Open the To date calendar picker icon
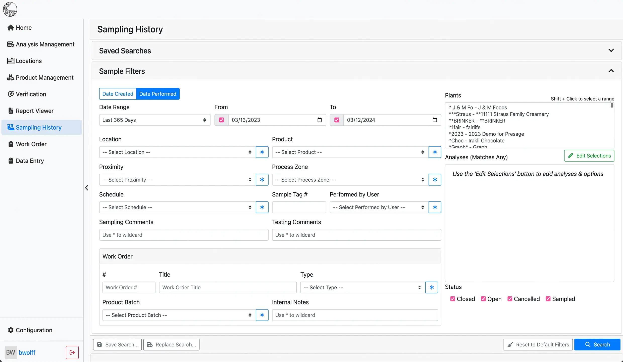The height and width of the screenshot is (362, 623). point(435,120)
